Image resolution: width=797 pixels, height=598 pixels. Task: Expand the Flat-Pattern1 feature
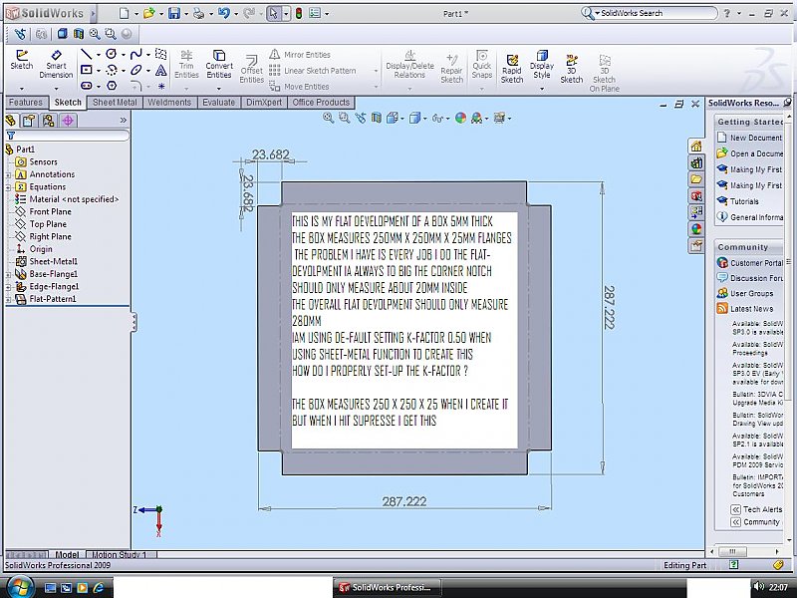(8, 300)
